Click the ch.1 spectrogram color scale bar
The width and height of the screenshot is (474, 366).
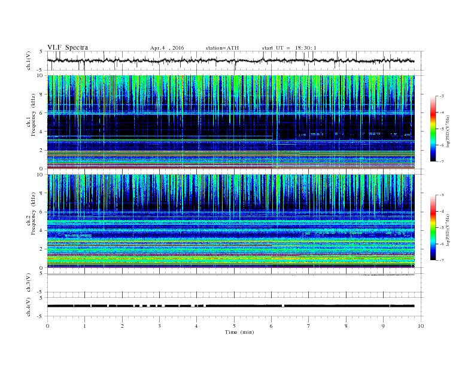coord(433,129)
